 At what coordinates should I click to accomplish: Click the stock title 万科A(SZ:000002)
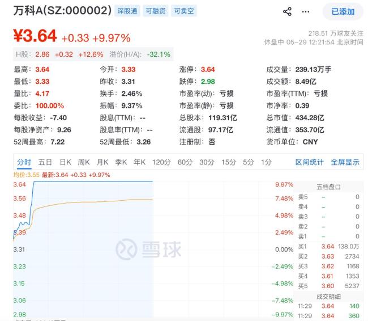point(62,10)
